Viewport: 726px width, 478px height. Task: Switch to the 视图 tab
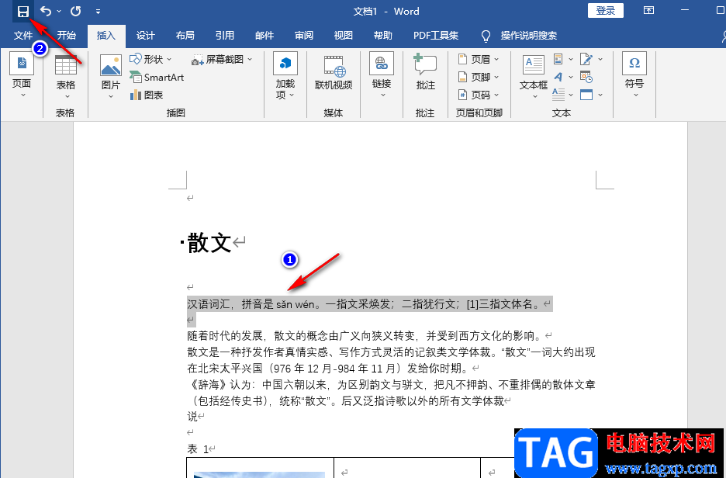click(x=343, y=36)
